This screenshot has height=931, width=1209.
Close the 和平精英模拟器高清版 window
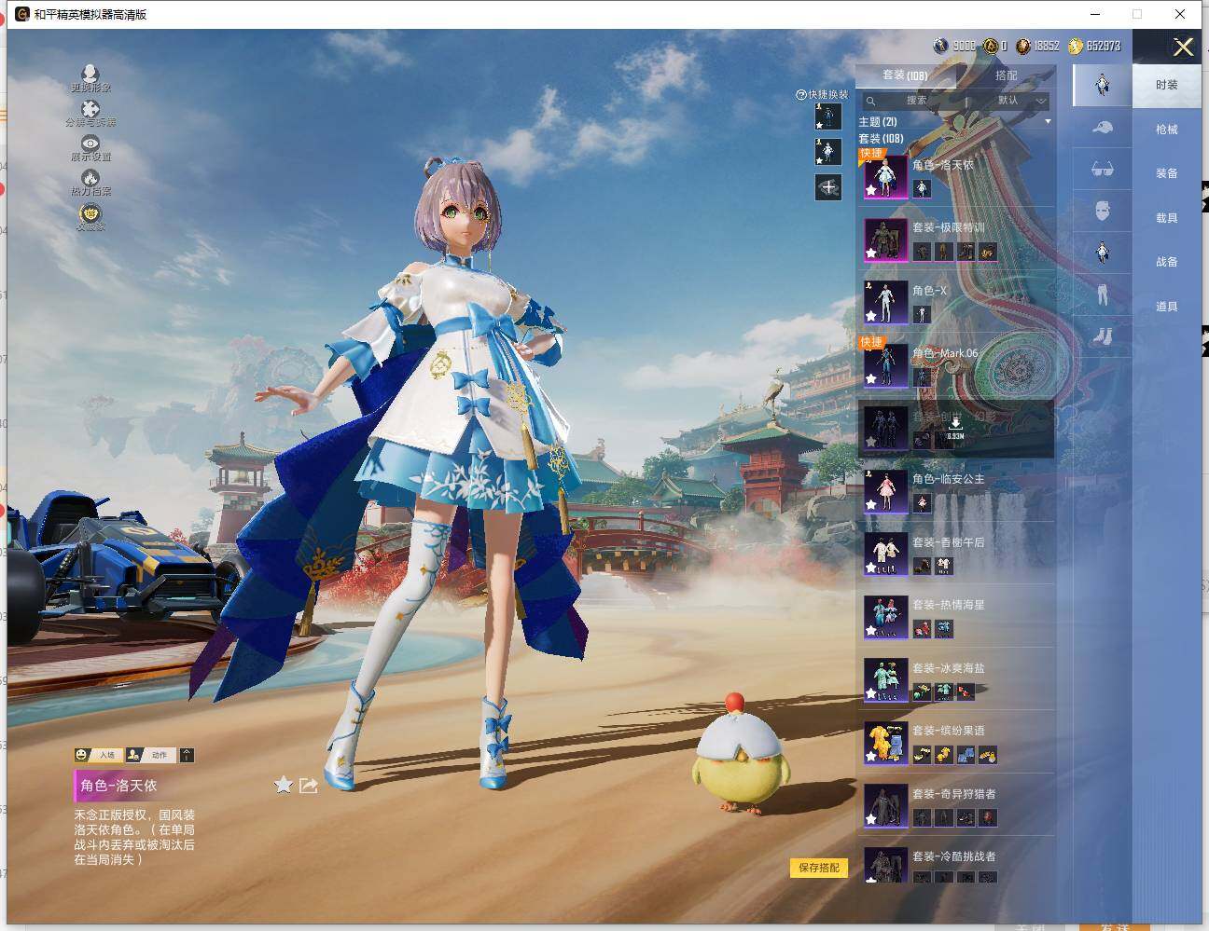[x=1180, y=14]
